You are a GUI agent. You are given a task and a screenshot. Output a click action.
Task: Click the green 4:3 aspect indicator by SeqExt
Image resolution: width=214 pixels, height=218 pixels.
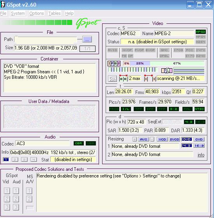pyautogui.click(x=189, y=122)
